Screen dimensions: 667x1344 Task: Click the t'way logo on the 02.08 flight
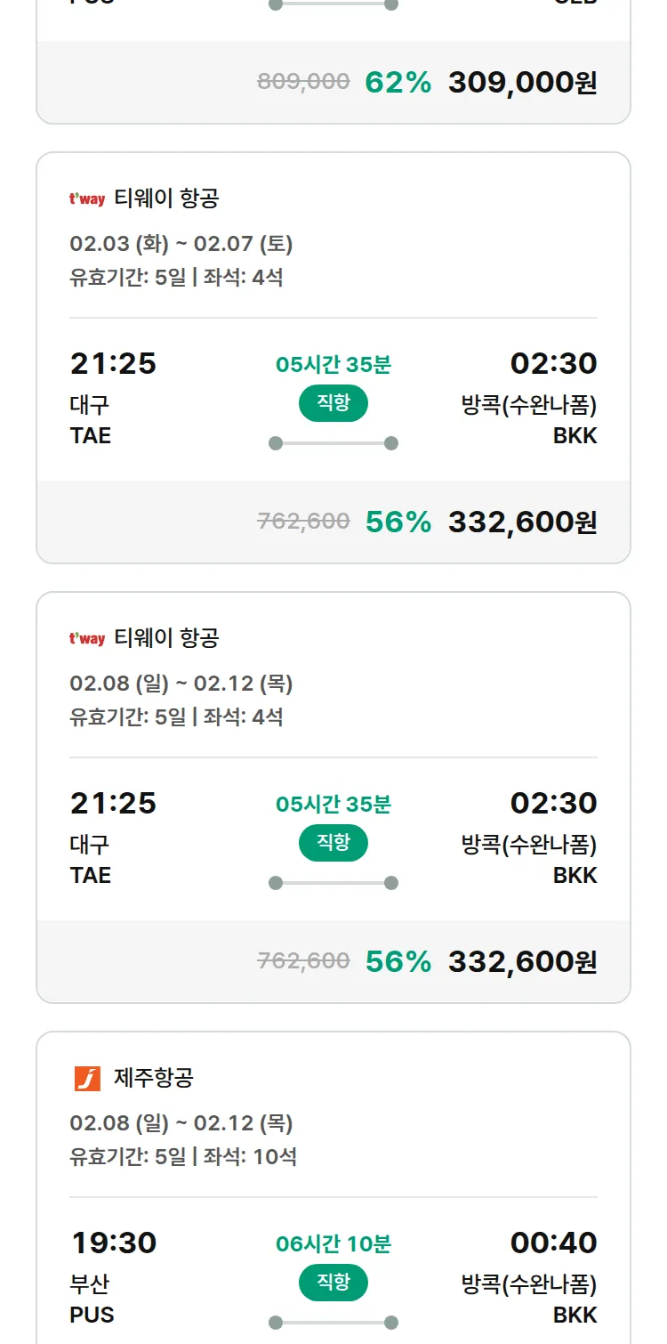tap(87, 638)
